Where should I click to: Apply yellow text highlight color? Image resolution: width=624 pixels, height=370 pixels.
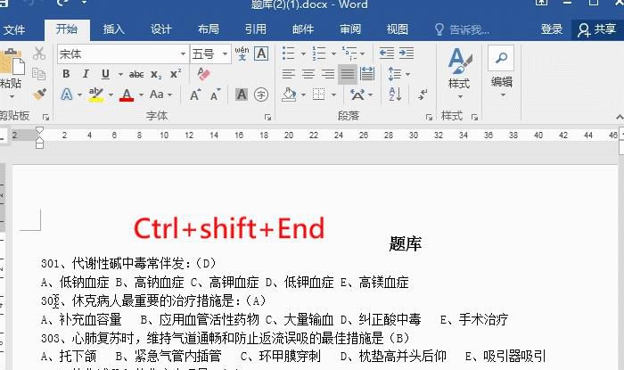pyautogui.click(x=96, y=95)
